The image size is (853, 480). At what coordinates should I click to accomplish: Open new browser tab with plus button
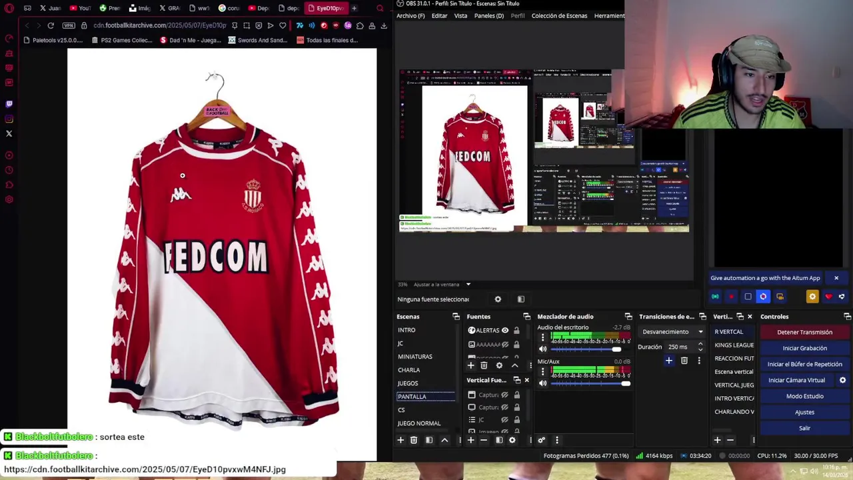click(354, 8)
